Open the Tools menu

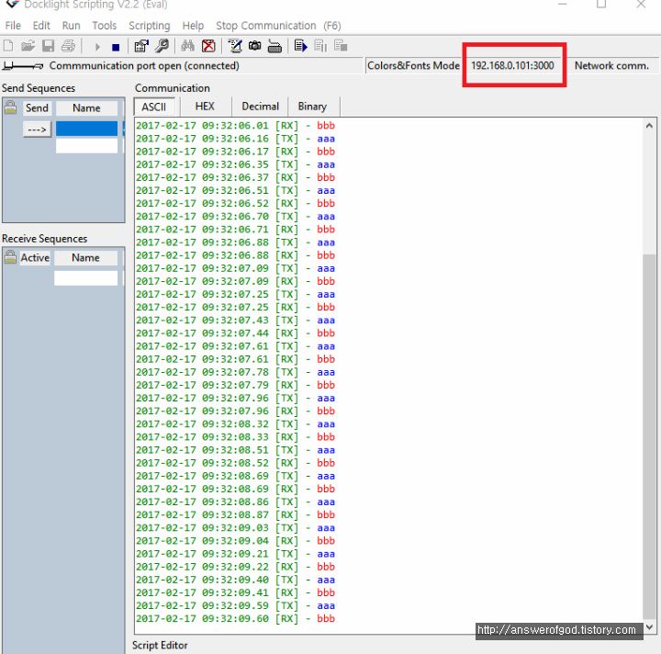[104, 26]
